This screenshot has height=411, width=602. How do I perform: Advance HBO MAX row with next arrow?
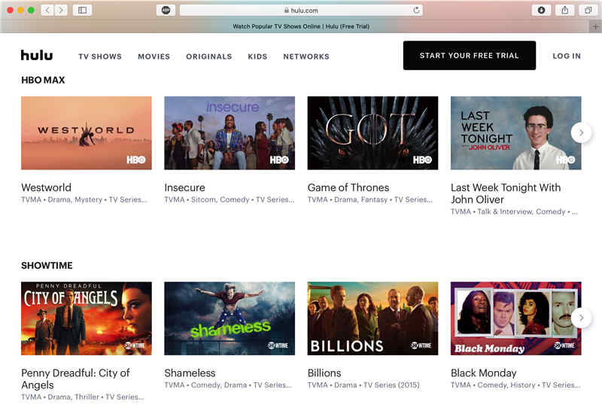pos(581,132)
